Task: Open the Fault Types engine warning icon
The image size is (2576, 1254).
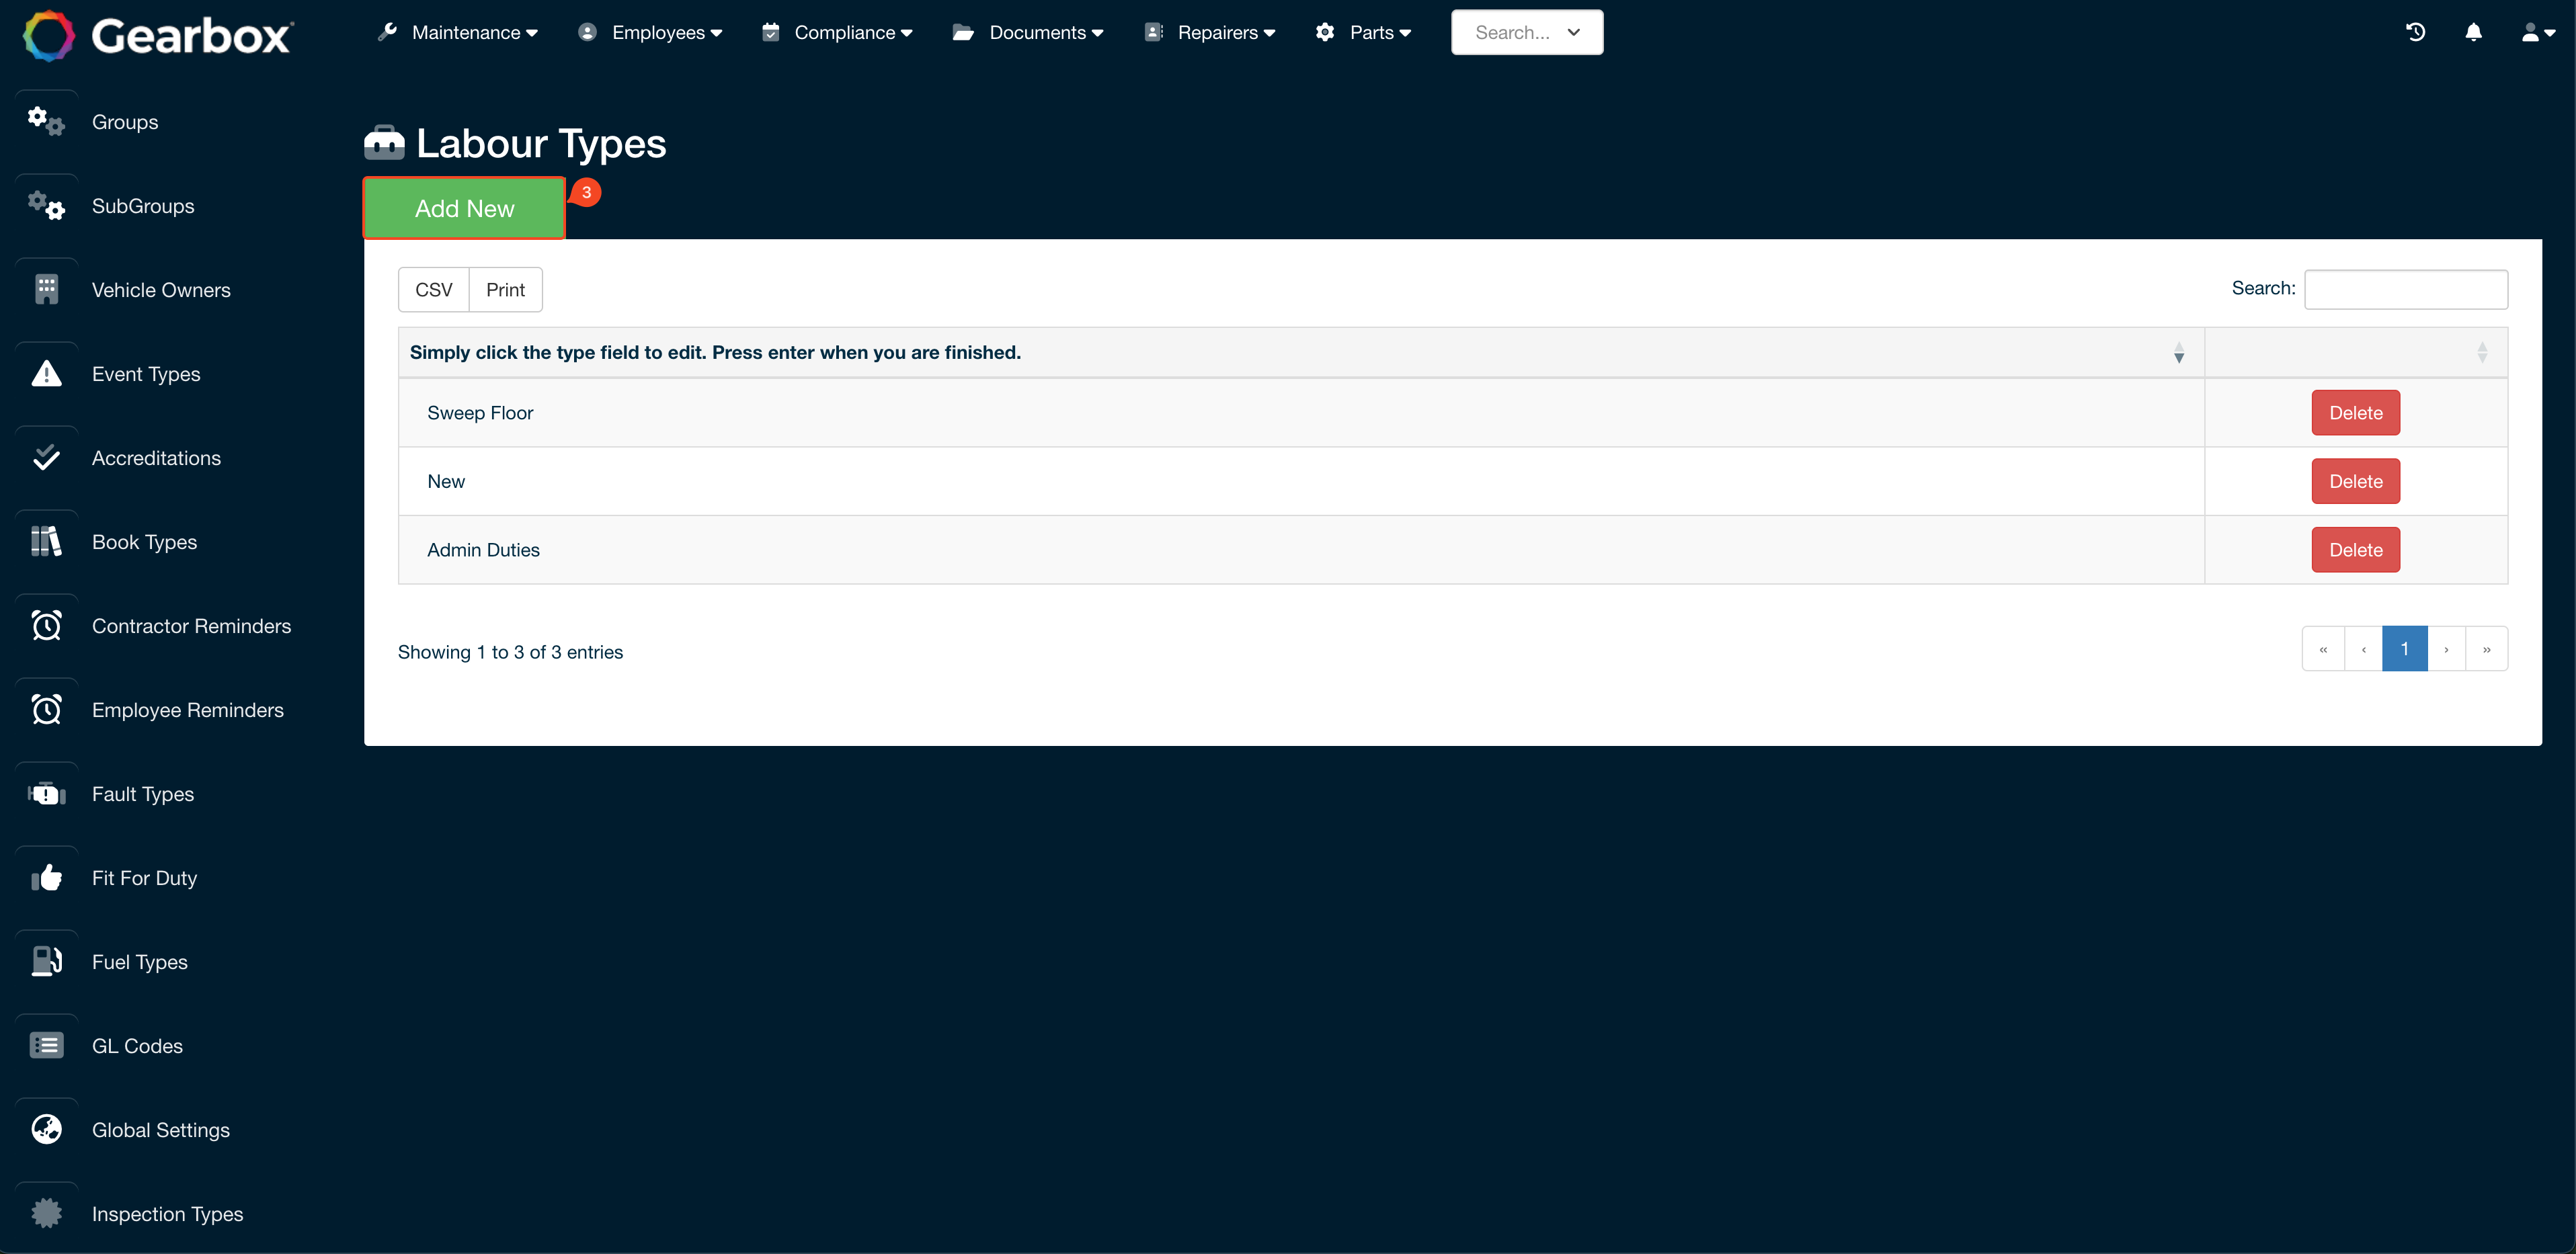Action: click(x=46, y=793)
